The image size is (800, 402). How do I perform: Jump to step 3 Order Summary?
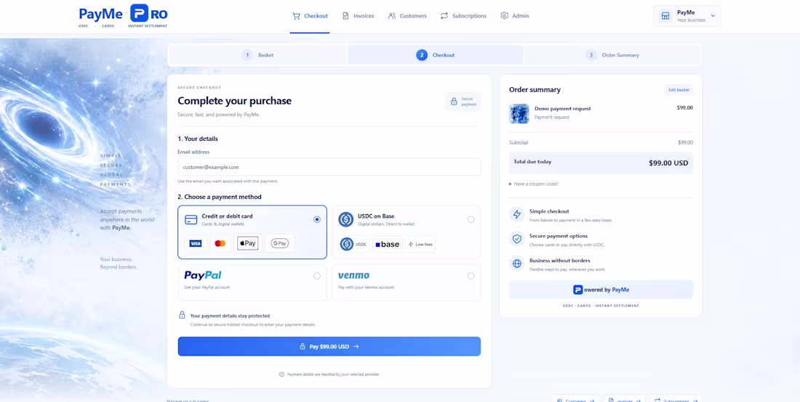612,55
